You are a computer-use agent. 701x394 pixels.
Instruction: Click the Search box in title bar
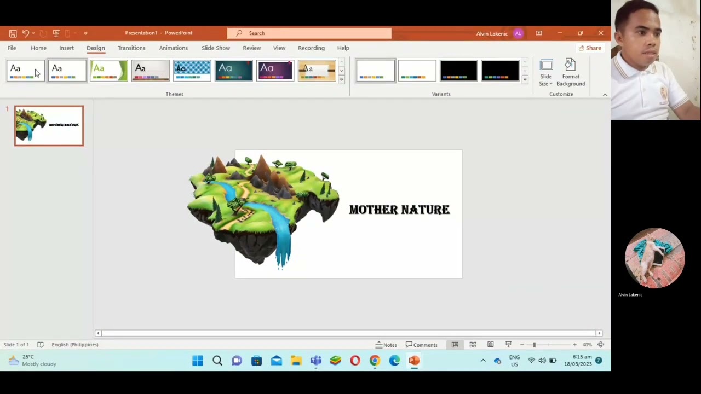point(309,33)
